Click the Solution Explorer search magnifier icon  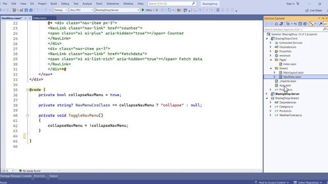click(324, 30)
